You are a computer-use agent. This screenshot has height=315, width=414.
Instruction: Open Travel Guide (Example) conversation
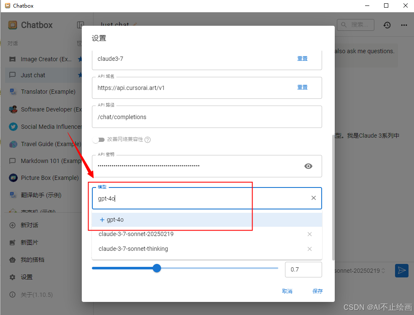point(43,144)
